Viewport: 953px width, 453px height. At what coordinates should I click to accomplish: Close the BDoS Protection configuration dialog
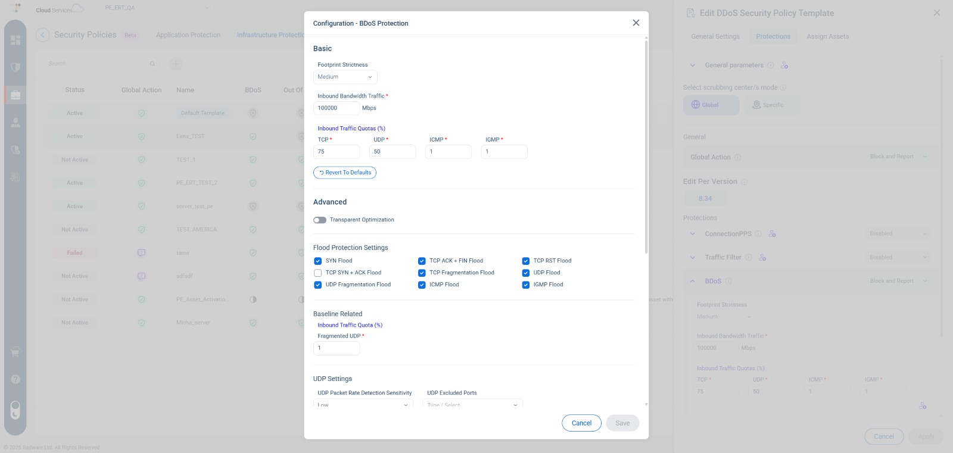pos(636,23)
